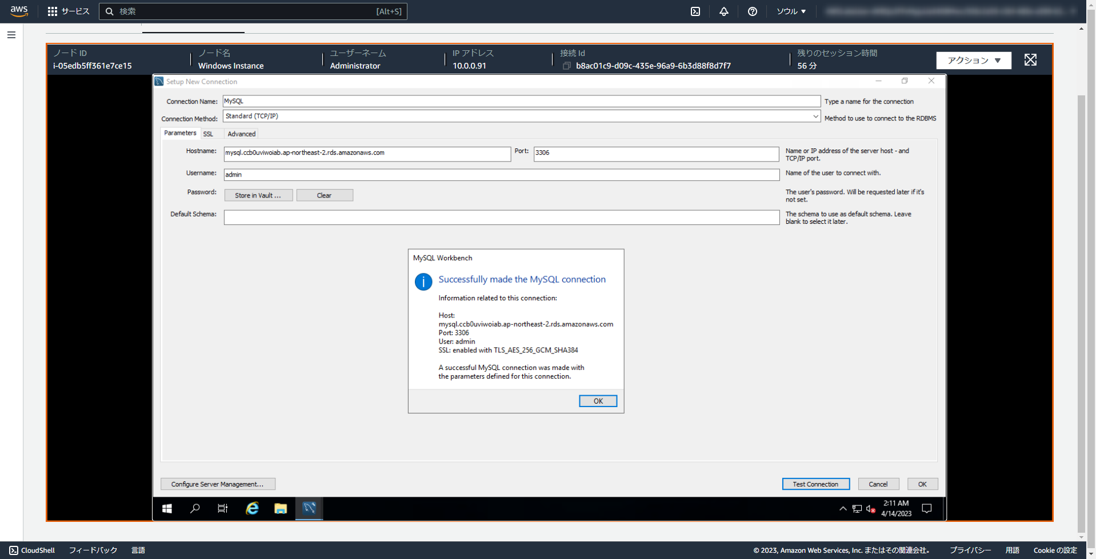Click inside the Default Schema field

pyautogui.click(x=501, y=217)
